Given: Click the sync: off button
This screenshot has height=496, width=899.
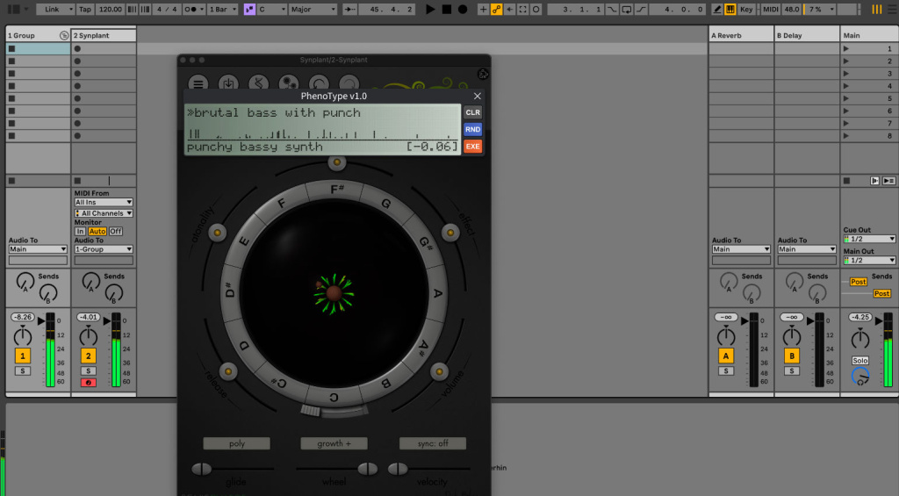Looking at the screenshot, I should coord(433,443).
